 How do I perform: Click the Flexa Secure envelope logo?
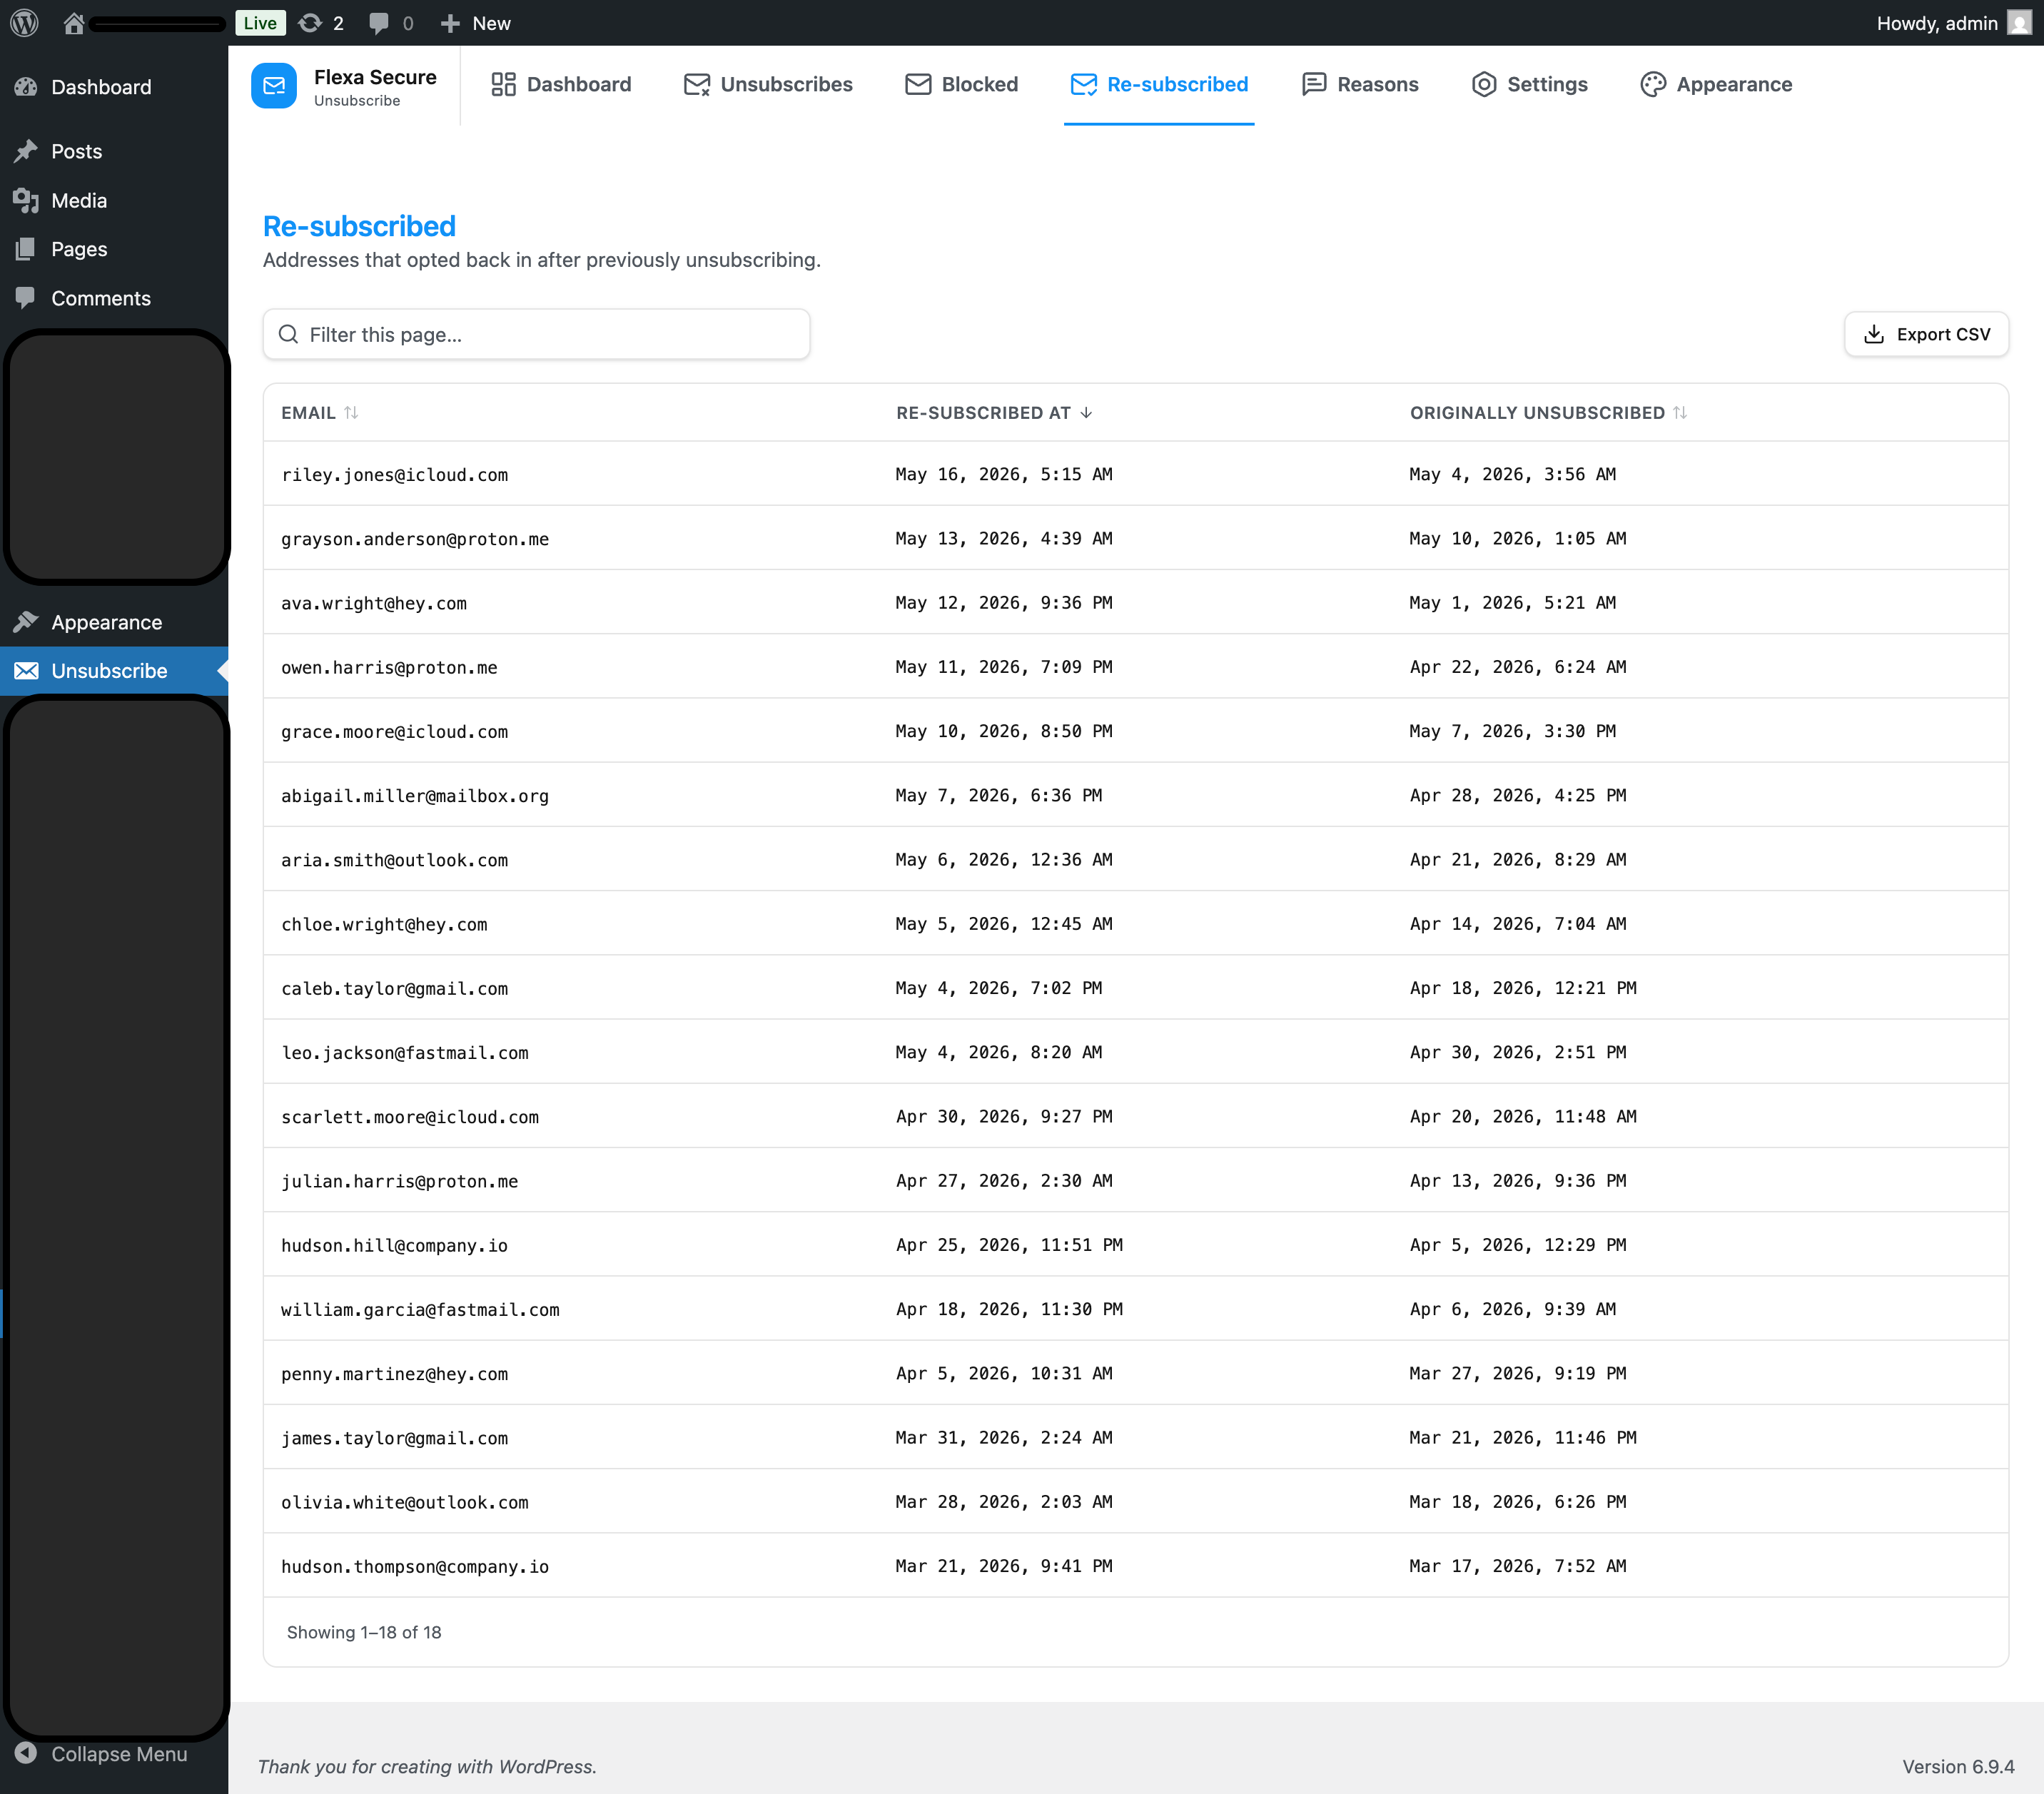[274, 87]
